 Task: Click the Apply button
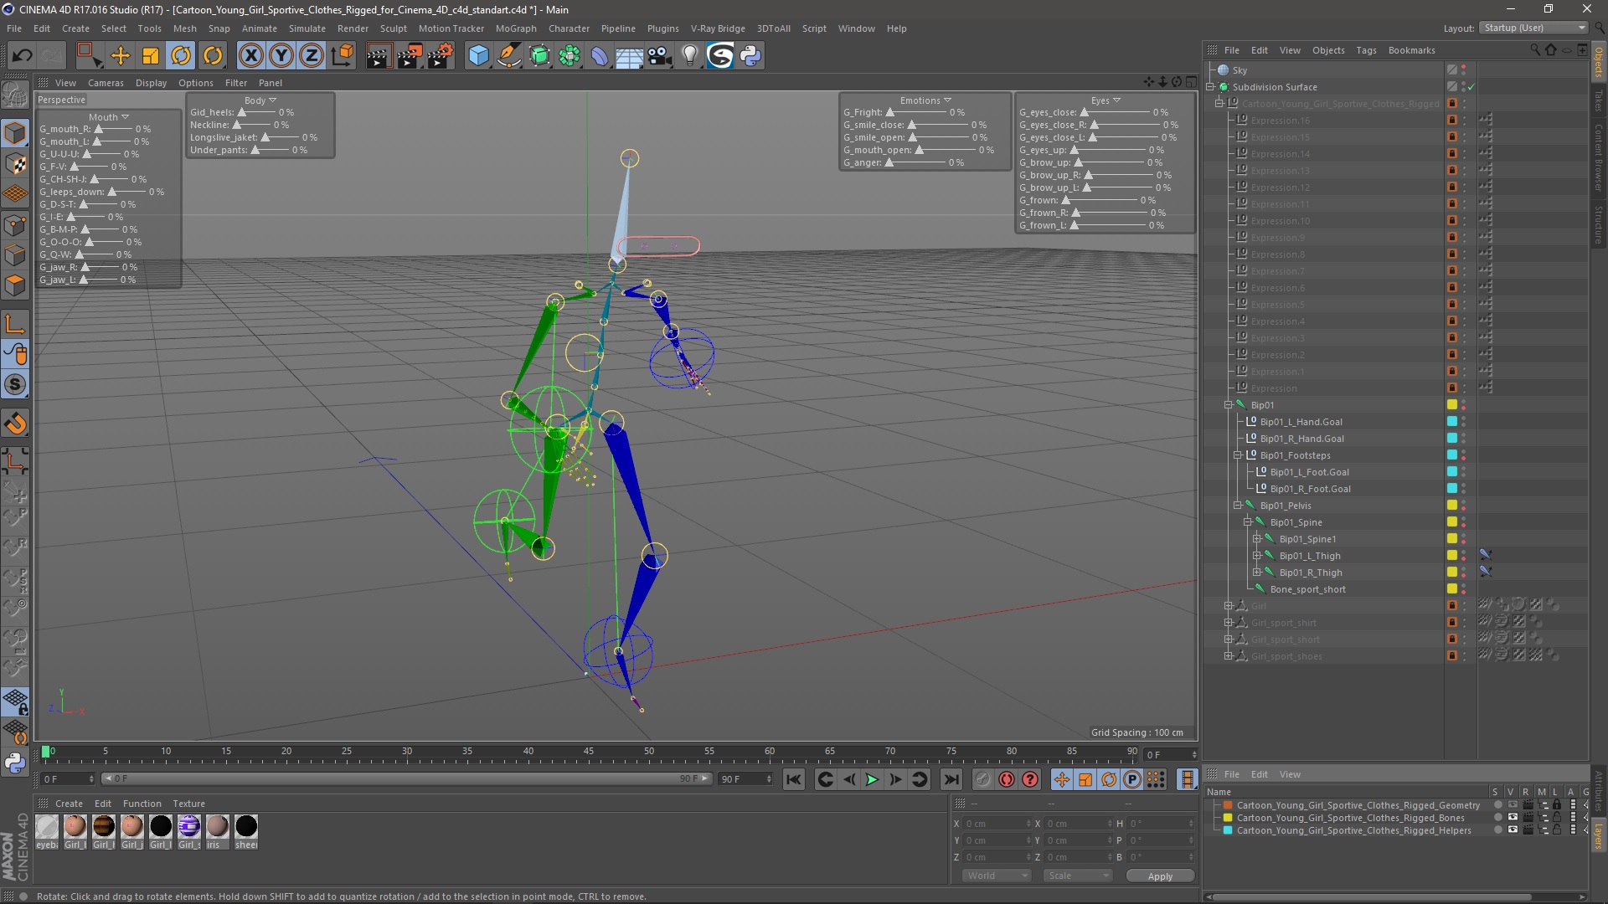(x=1160, y=876)
